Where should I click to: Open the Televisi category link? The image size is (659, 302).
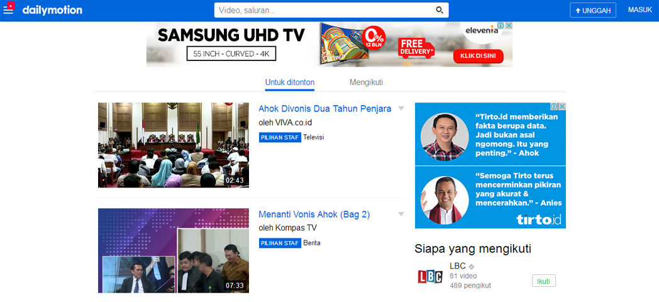[314, 137]
